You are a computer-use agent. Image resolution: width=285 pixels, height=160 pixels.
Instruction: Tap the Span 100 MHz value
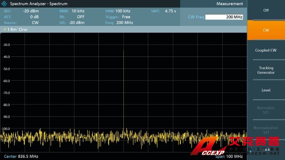point(229,156)
